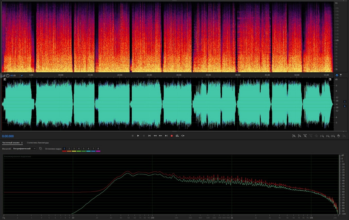Zoom in amplitude with magnifier icon
The image size is (349, 220).
pyautogui.click(x=294, y=136)
